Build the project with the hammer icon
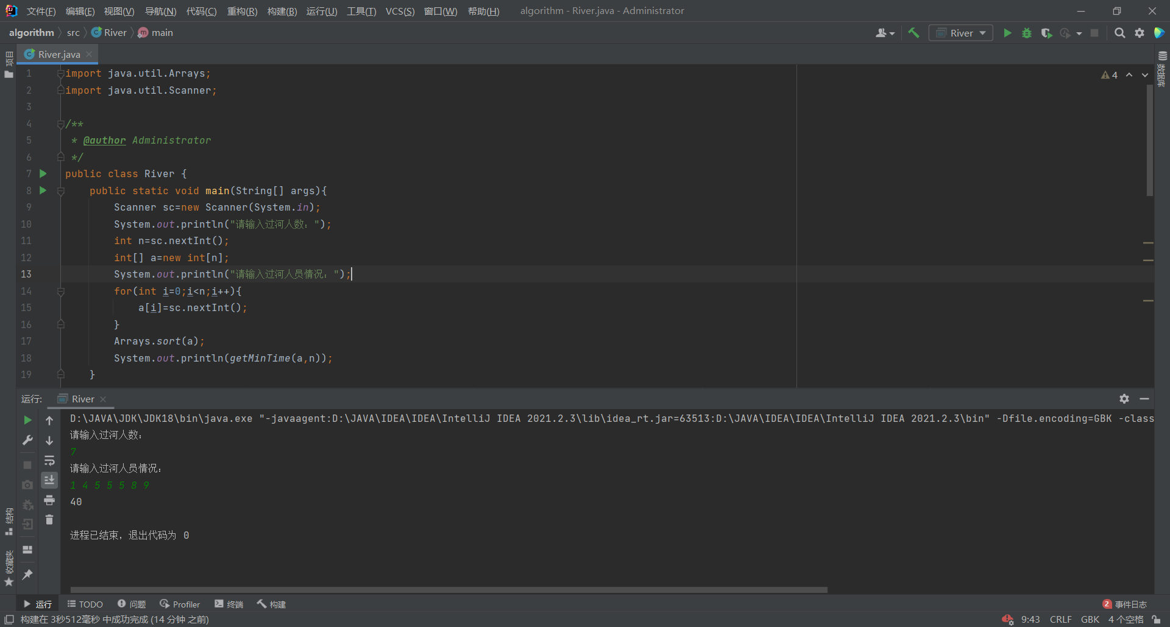Screen dimensions: 1170x627 click(x=913, y=33)
